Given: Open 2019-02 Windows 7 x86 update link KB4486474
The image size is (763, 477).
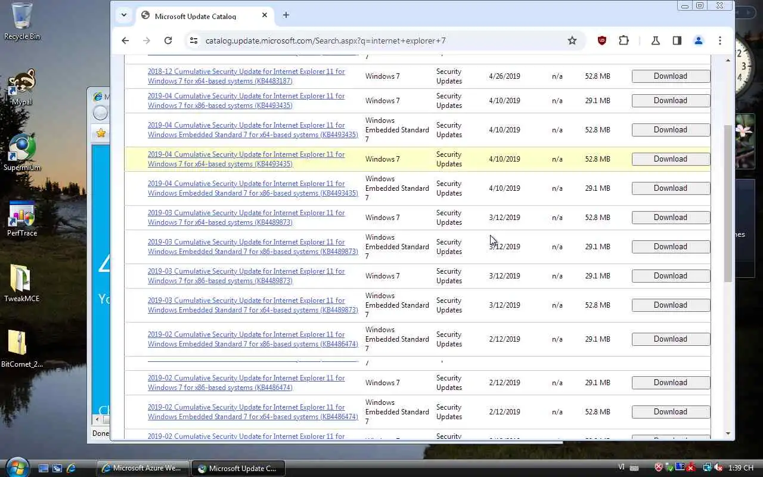Looking at the screenshot, I should (x=246, y=383).
